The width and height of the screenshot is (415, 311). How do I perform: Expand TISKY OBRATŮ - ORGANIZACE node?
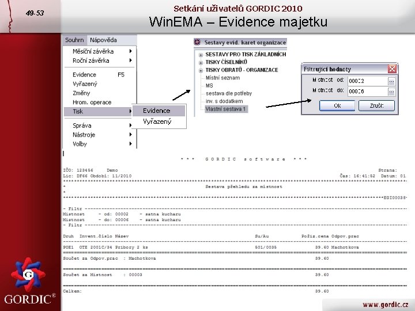201,71
